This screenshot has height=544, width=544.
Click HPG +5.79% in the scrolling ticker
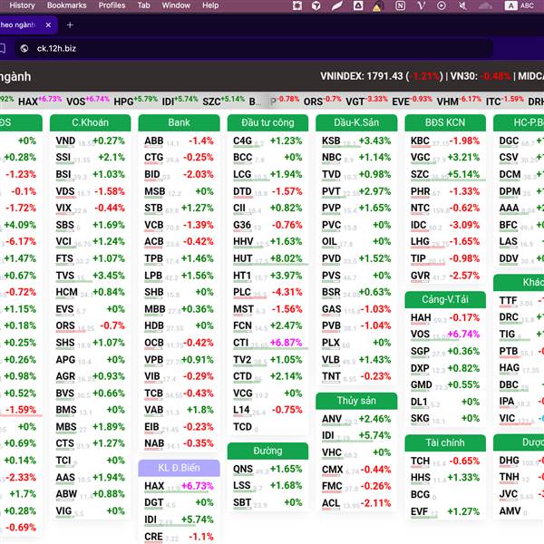point(136,101)
